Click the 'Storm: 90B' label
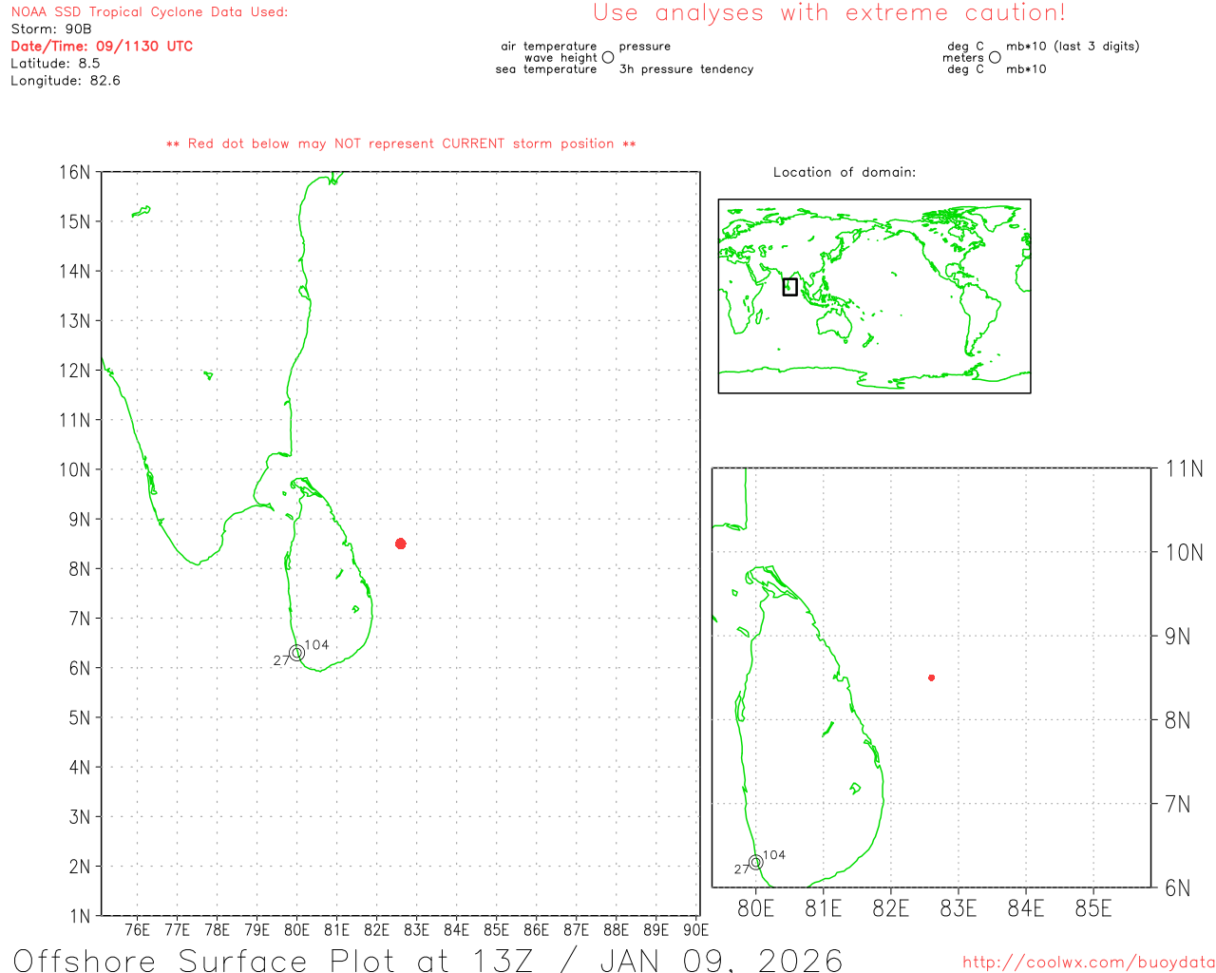1216x973 pixels. (51, 29)
